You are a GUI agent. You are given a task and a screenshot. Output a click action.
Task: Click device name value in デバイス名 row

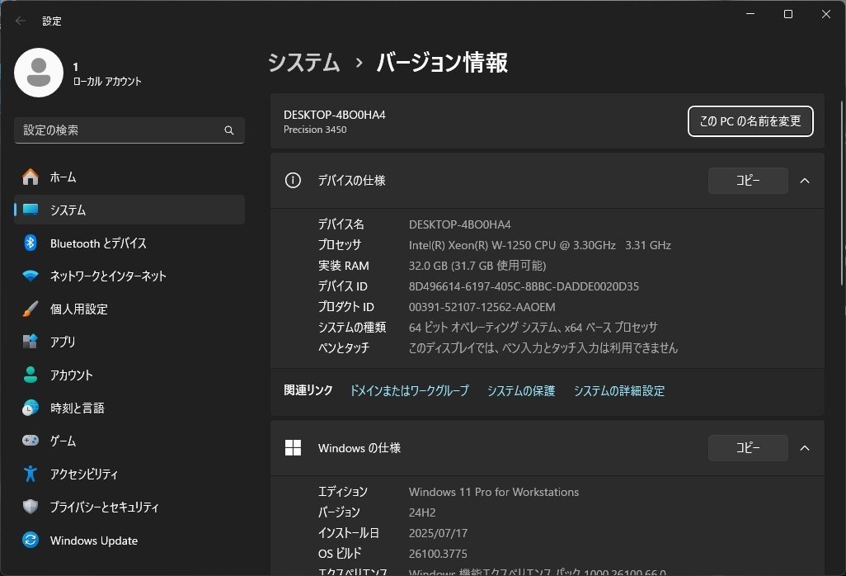pos(459,224)
